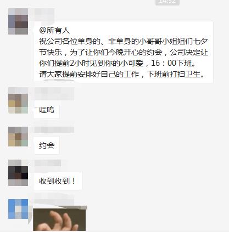Select the 哇呜 message bubble
The width and height of the screenshot is (229, 232).
pyautogui.click(x=47, y=110)
